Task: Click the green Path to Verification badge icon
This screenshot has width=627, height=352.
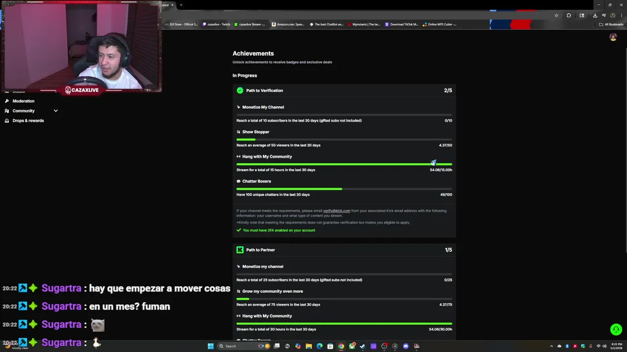Action: 240,90
